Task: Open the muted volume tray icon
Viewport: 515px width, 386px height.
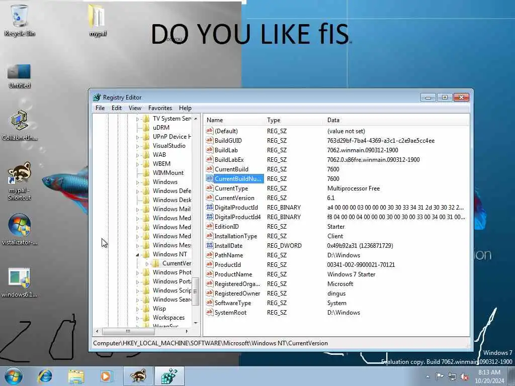Action: click(464, 376)
